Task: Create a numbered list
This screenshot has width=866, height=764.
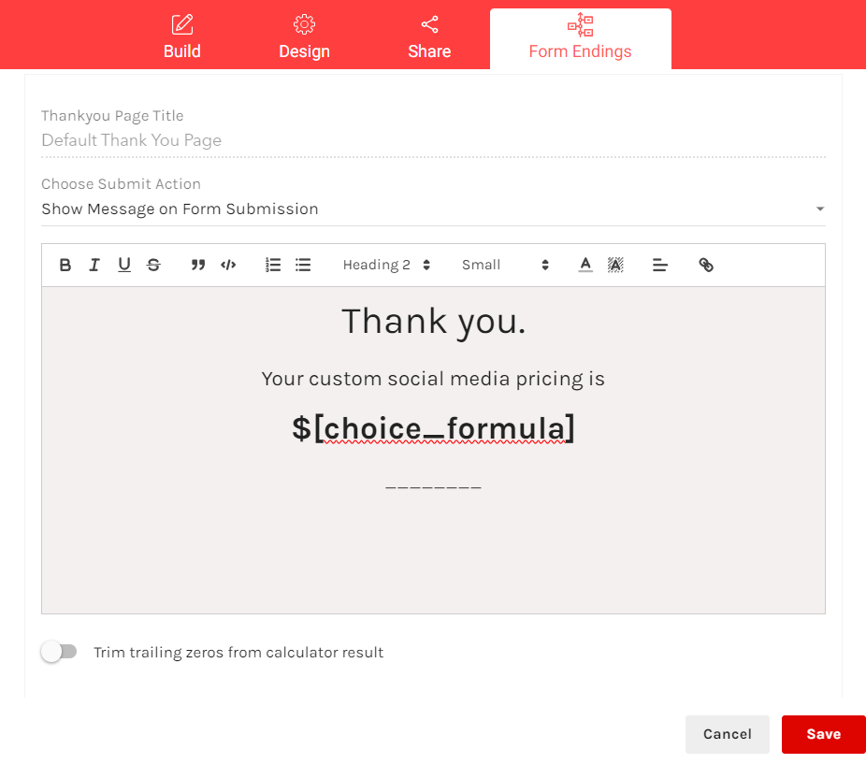Action: click(x=273, y=265)
